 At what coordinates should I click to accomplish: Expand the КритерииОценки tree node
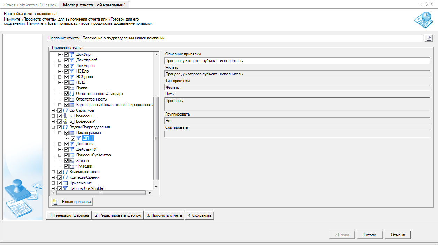53,177
